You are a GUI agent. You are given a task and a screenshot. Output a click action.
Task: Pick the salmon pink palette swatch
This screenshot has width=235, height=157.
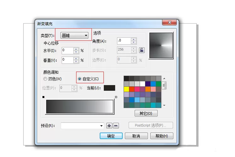pyautogui.click(x=153, y=89)
